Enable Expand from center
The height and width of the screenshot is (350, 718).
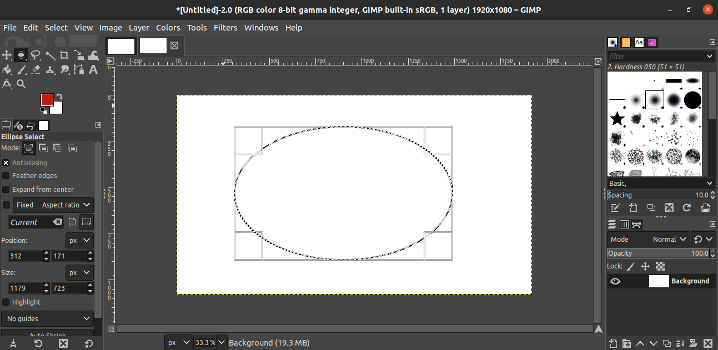[6, 189]
